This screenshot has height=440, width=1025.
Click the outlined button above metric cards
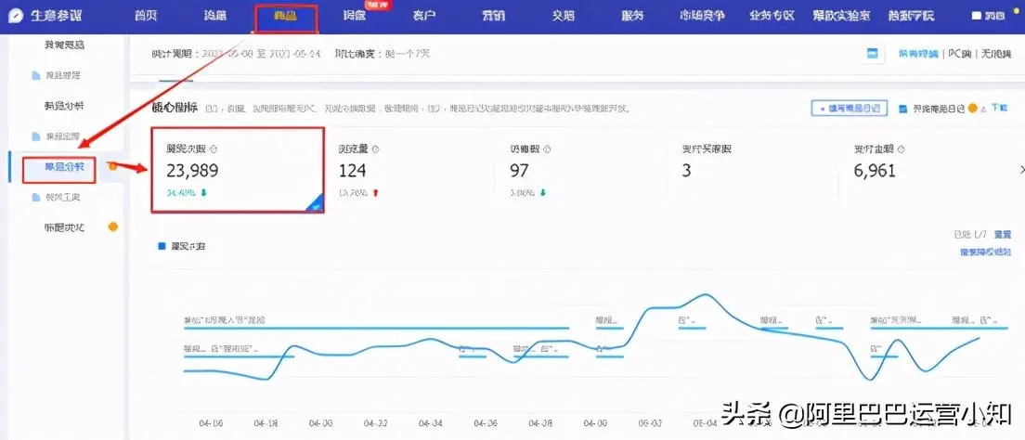850,109
